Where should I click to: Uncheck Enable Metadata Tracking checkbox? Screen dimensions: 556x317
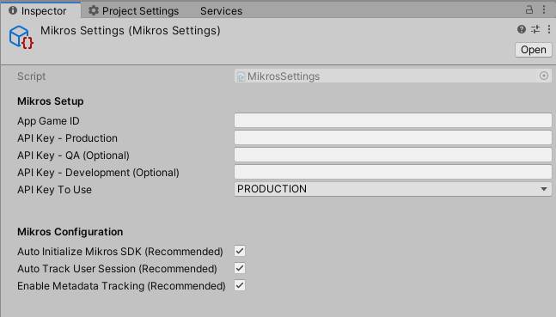[x=240, y=285]
